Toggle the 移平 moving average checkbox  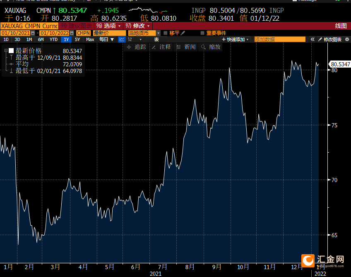(x=166, y=33)
